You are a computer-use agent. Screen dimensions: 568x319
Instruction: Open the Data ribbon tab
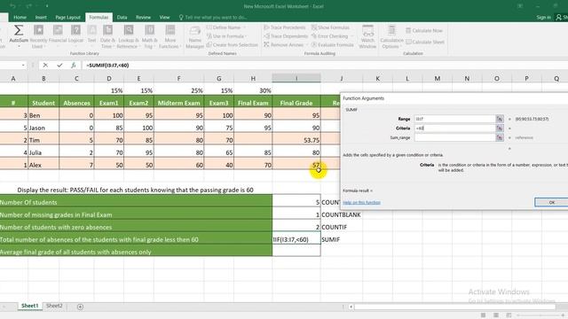122,18
